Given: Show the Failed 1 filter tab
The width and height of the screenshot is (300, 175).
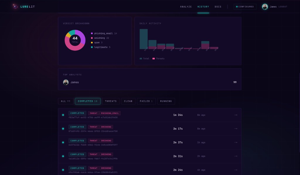Looking at the screenshot, I should coord(146,101).
